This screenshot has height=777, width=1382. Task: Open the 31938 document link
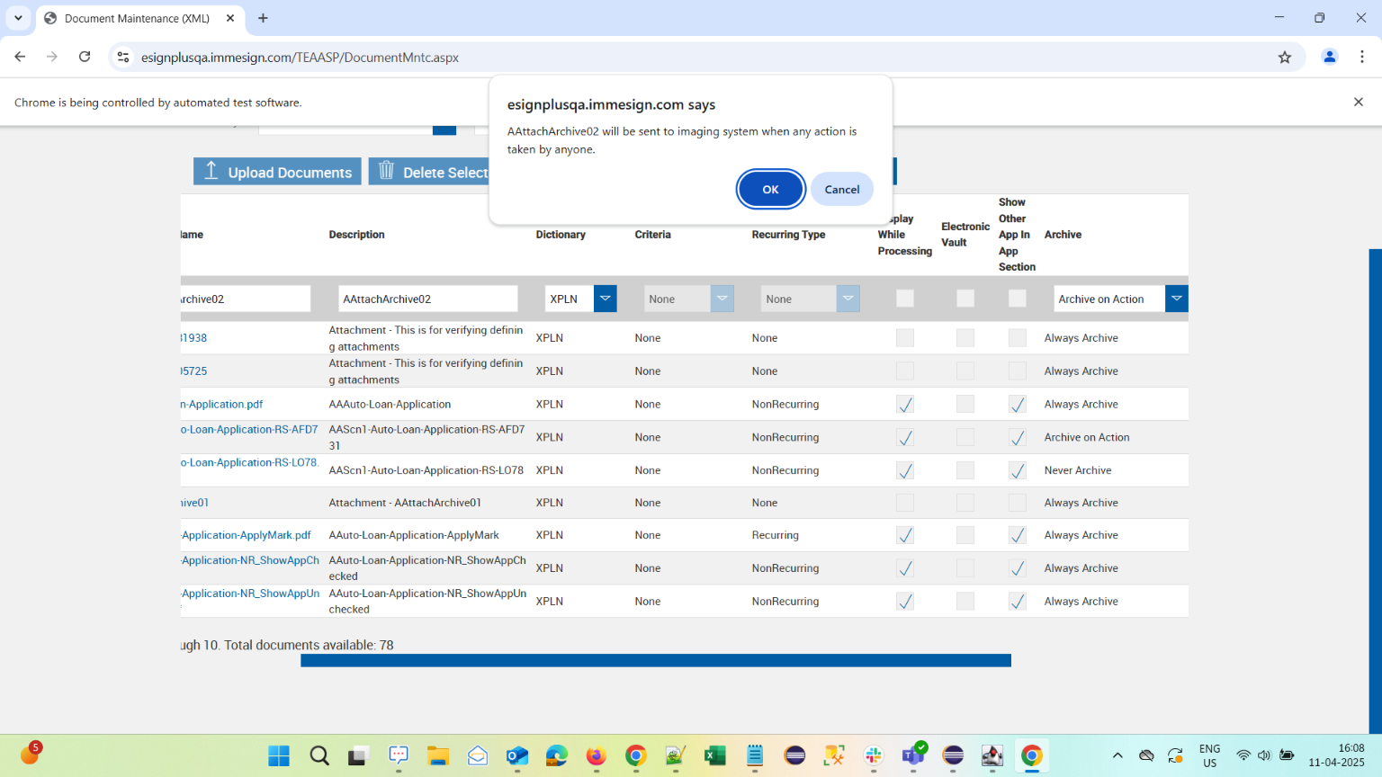pos(193,338)
